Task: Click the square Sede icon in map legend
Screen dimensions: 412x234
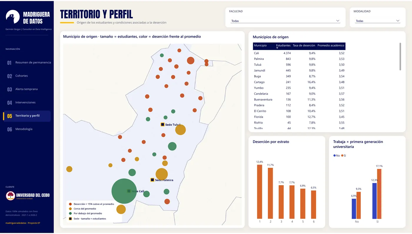Action: click(70, 219)
